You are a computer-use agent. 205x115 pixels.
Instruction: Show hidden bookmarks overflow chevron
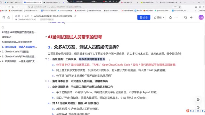195,11
